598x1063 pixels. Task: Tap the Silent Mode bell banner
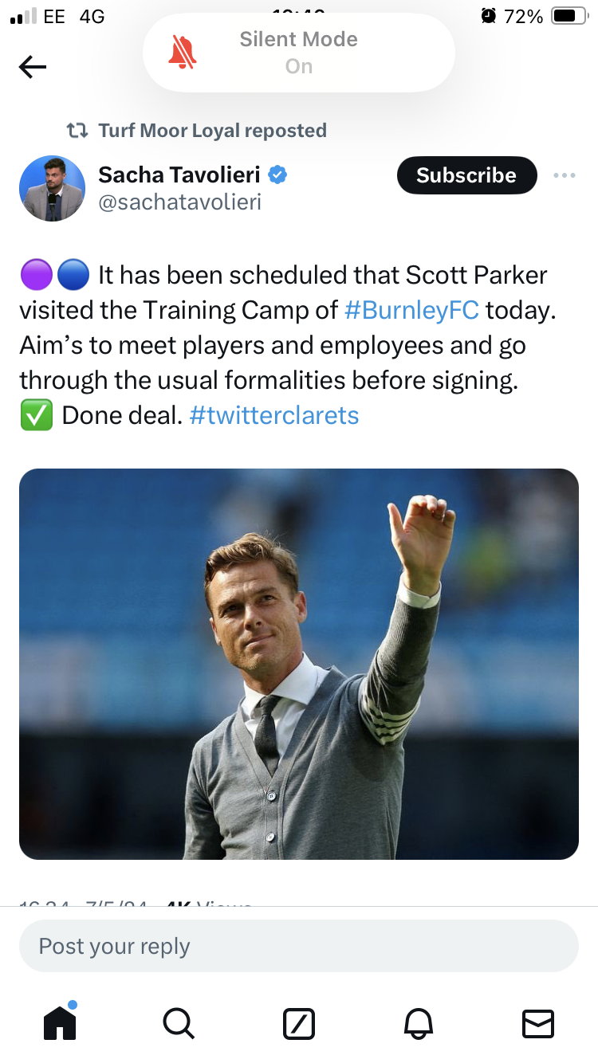(x=299, y=53)
